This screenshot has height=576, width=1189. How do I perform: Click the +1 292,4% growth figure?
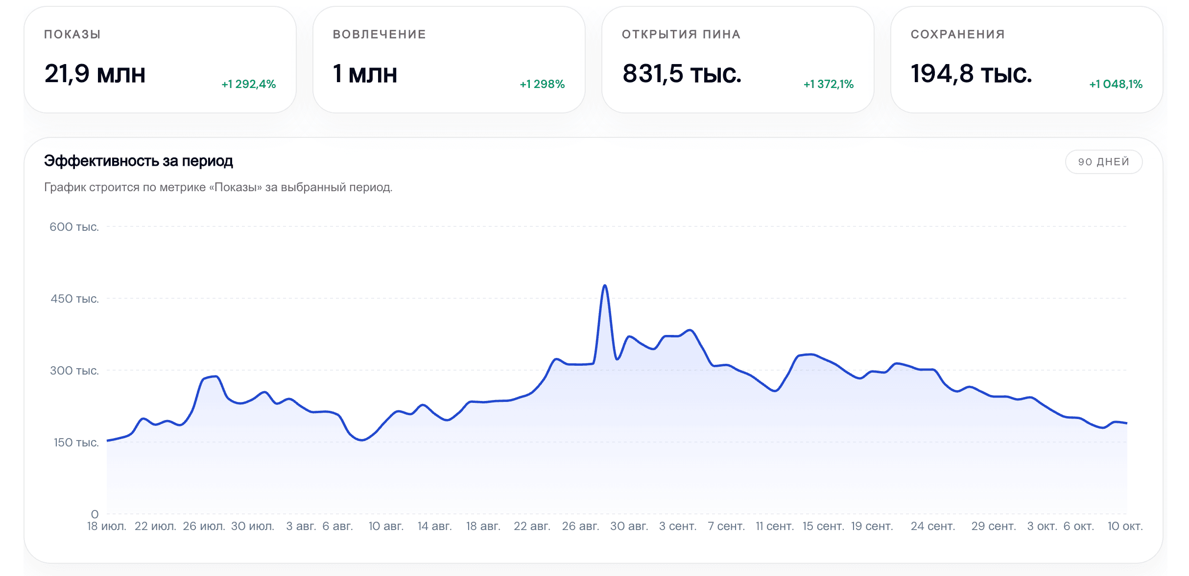tap(249, 84)
